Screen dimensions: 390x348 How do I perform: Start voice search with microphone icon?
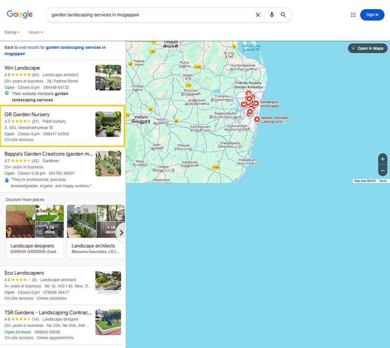272,15
